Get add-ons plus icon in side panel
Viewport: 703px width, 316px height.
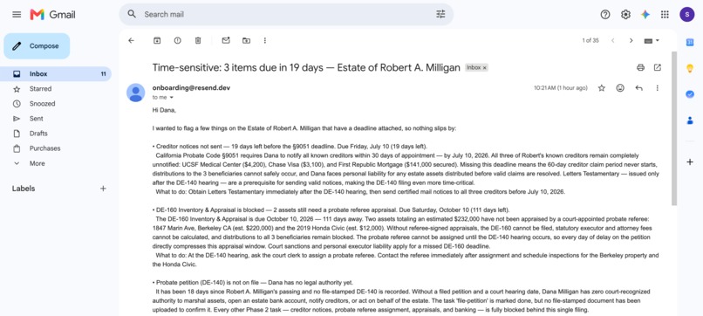pos(690,162)
